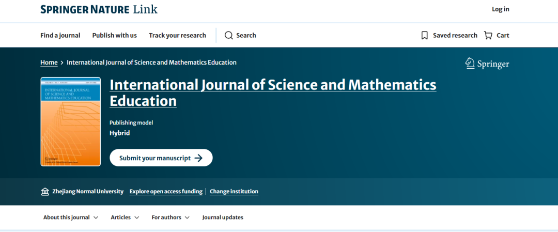Click the Home breadcrumb link
The height and width of the screenshot is (232, 558).
click(49, 63)
